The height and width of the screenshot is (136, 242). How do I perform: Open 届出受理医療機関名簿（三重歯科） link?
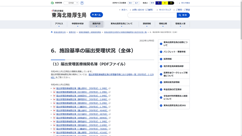click(82, 129)
